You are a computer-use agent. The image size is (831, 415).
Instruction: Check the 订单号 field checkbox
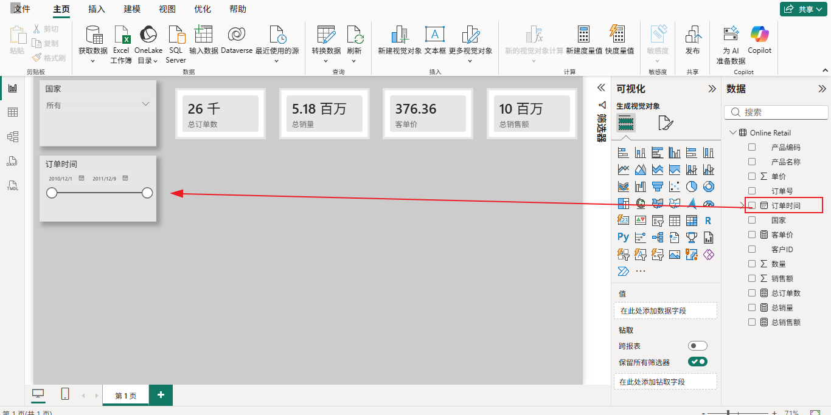coord(752,191)
